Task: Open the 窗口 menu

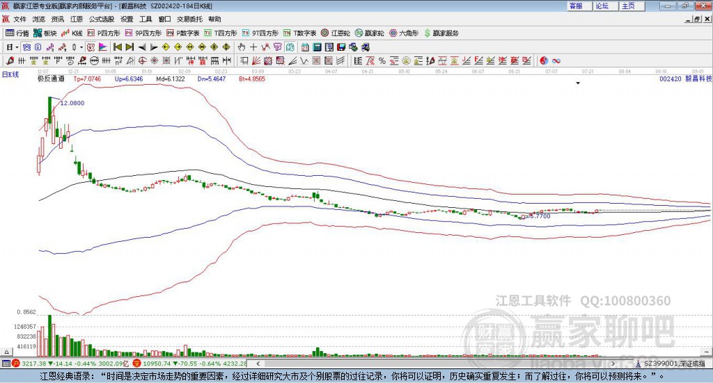Action: (x=164, y=19)
